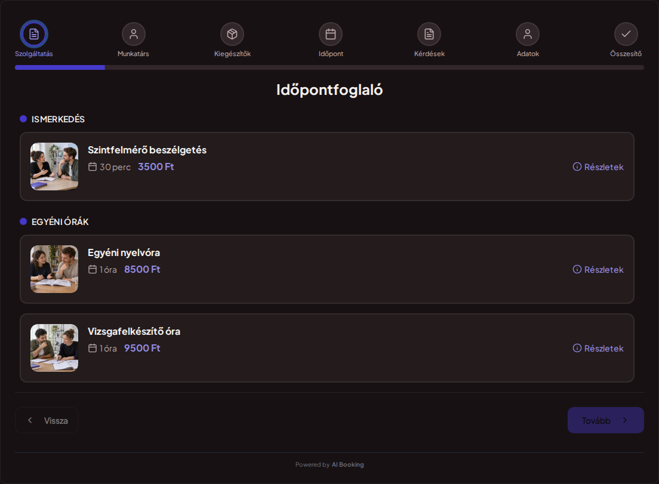The image size is (659, 484).
Task: Jump to the Időpont step label
Action: (331, 54)
